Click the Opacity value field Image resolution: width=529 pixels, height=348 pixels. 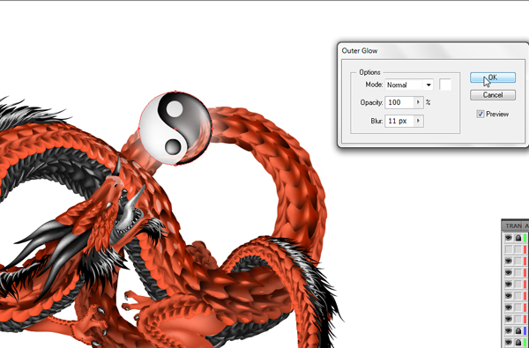(399, 102)
